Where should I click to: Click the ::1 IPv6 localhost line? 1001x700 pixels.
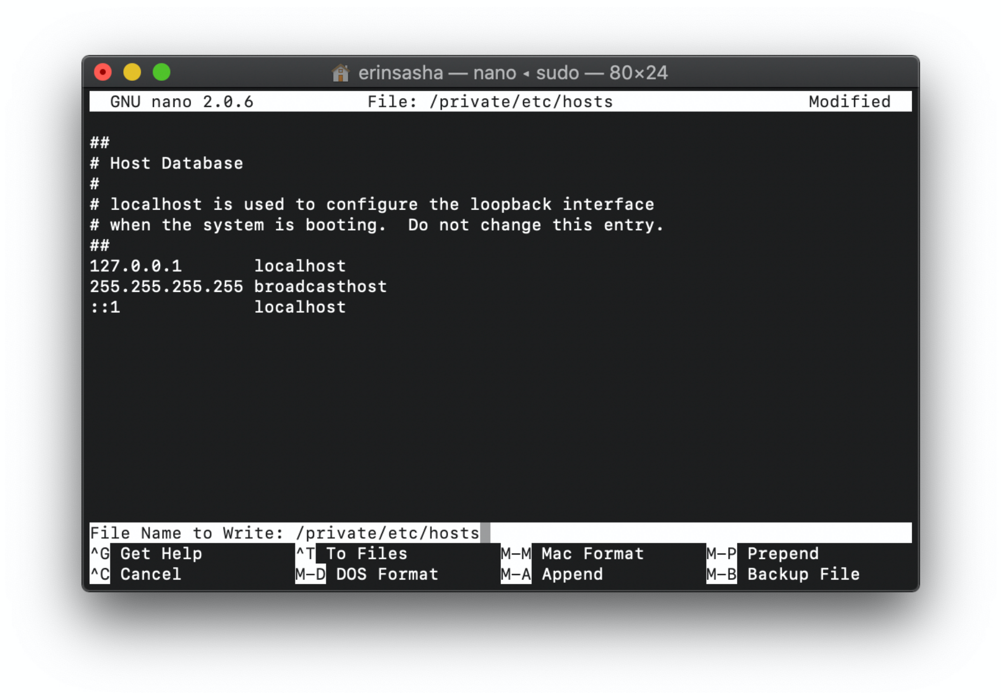(x=218, y=307)
